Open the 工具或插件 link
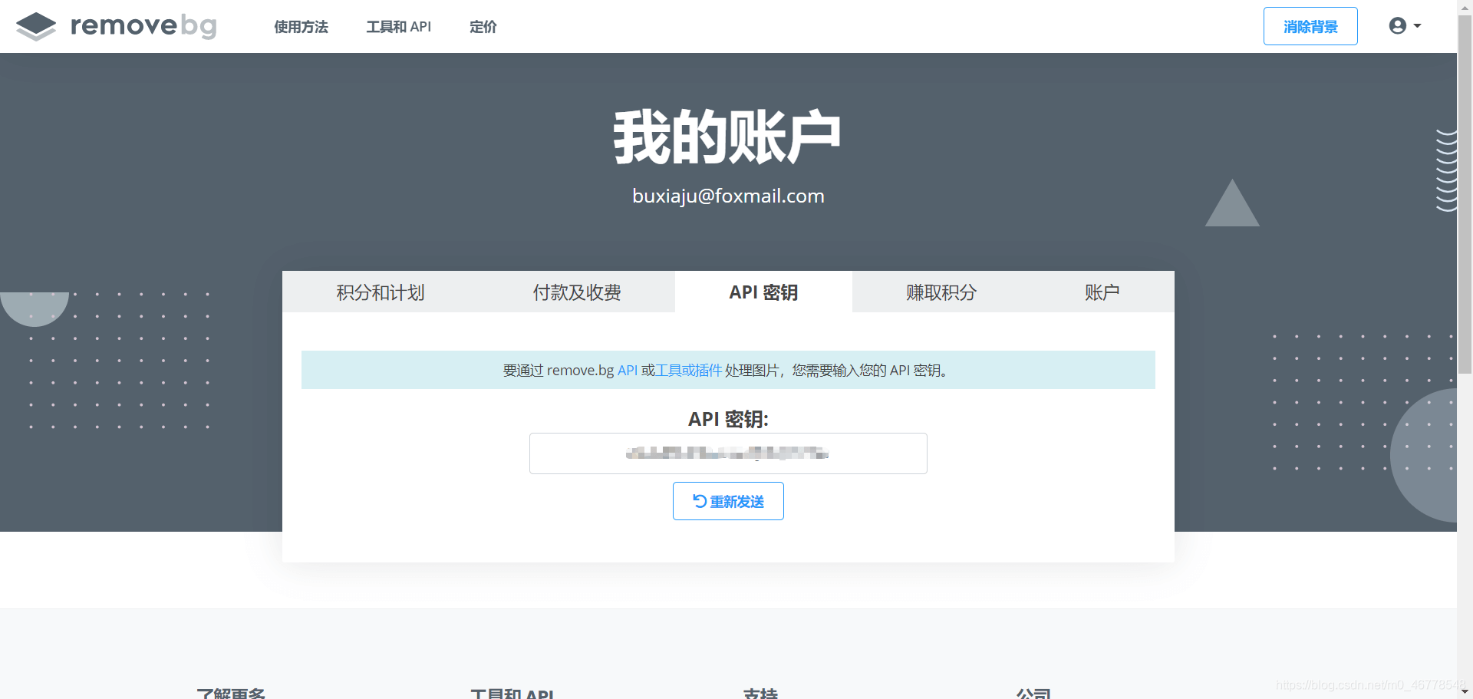 click(689, 371)
